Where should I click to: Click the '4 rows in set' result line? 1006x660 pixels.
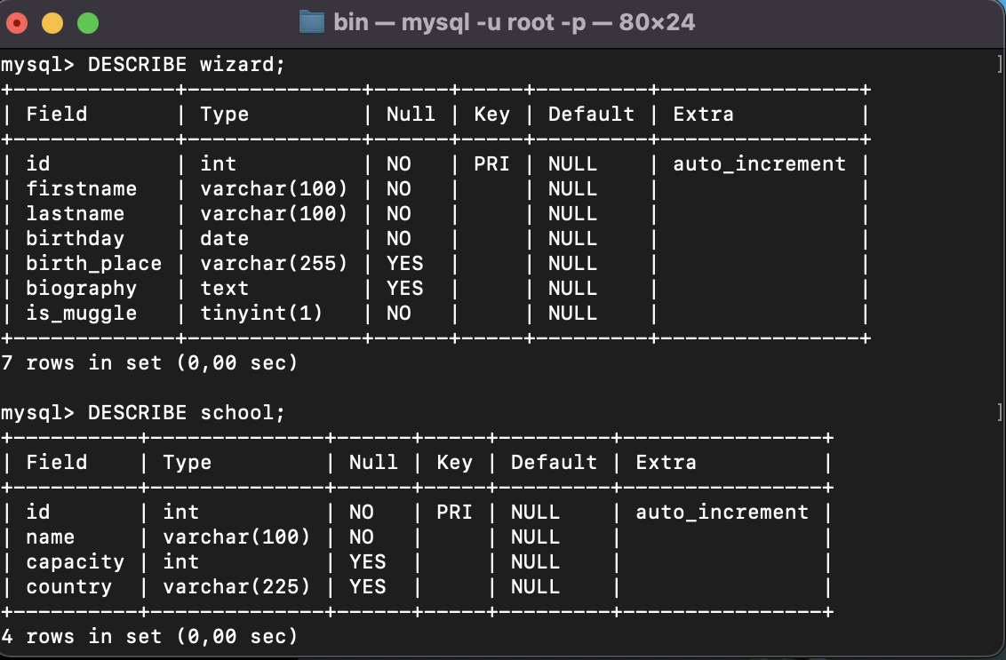click(149, 636)
